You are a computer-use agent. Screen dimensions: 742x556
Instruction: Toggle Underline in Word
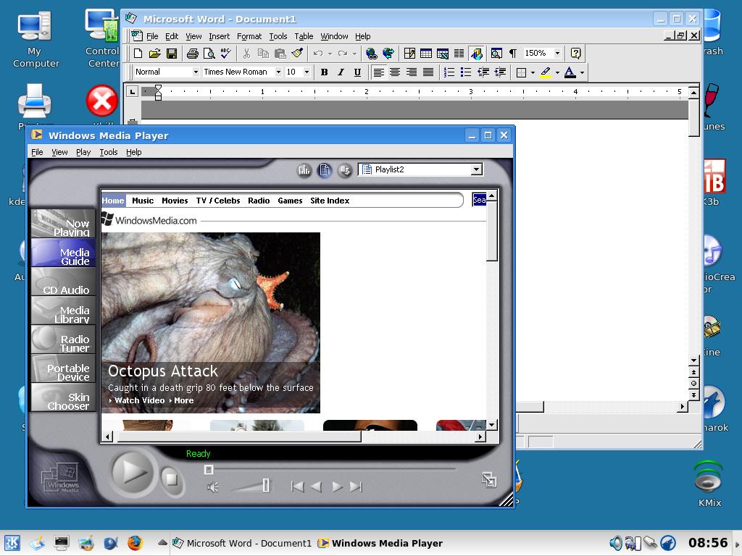[x=357, y=72]
